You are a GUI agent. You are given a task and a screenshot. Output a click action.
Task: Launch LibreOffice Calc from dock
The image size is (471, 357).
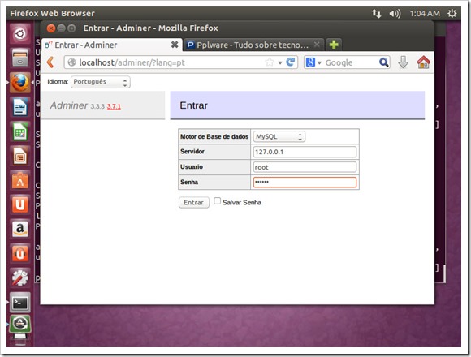[19, 131]
